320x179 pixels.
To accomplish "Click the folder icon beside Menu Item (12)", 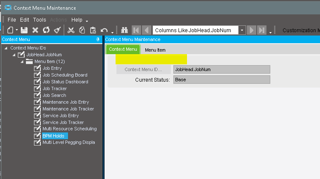I will tap(29, 61).
